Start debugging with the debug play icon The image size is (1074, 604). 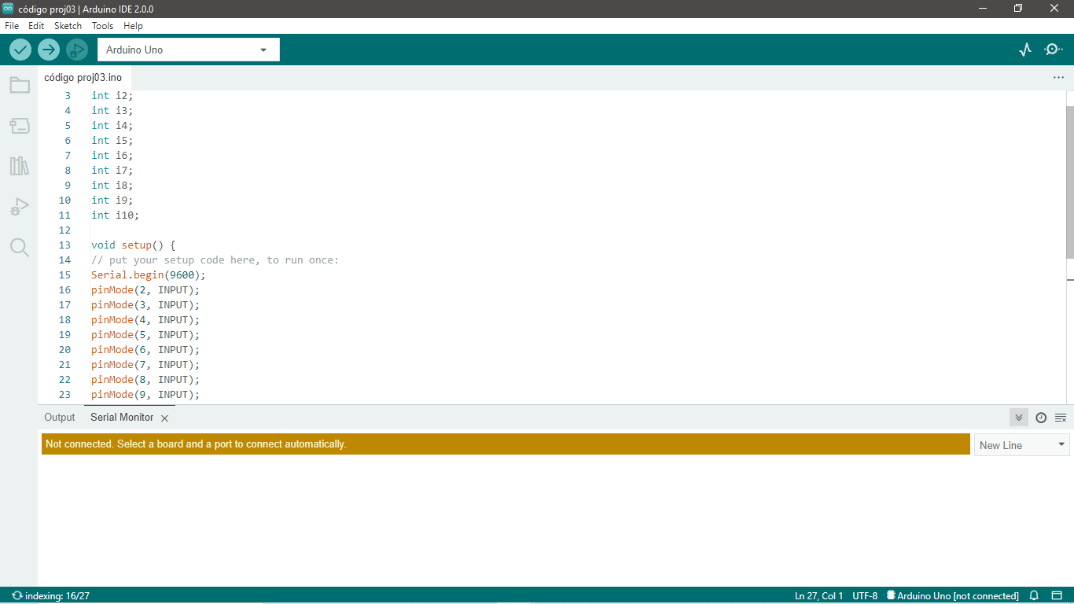coord(76,50)
